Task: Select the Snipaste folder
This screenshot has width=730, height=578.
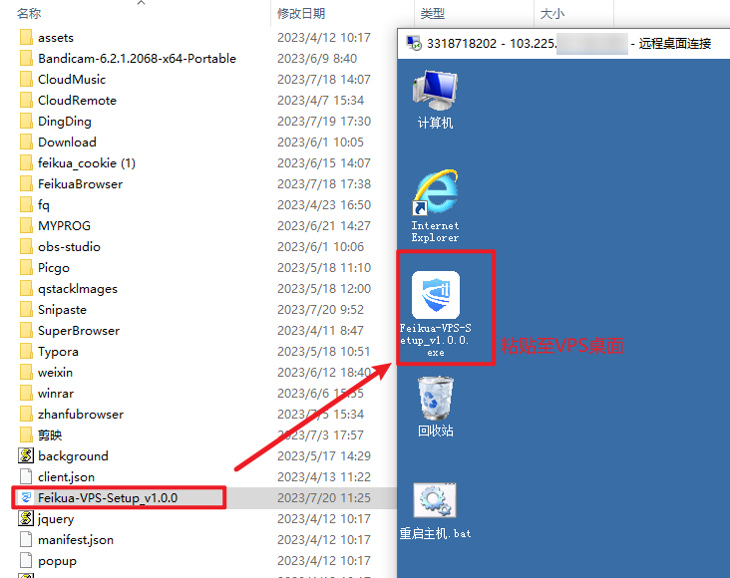Action: (x=62, y=309)
